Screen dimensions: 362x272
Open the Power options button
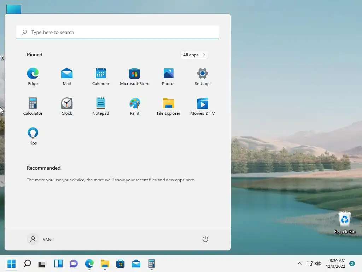coord(205,239)
